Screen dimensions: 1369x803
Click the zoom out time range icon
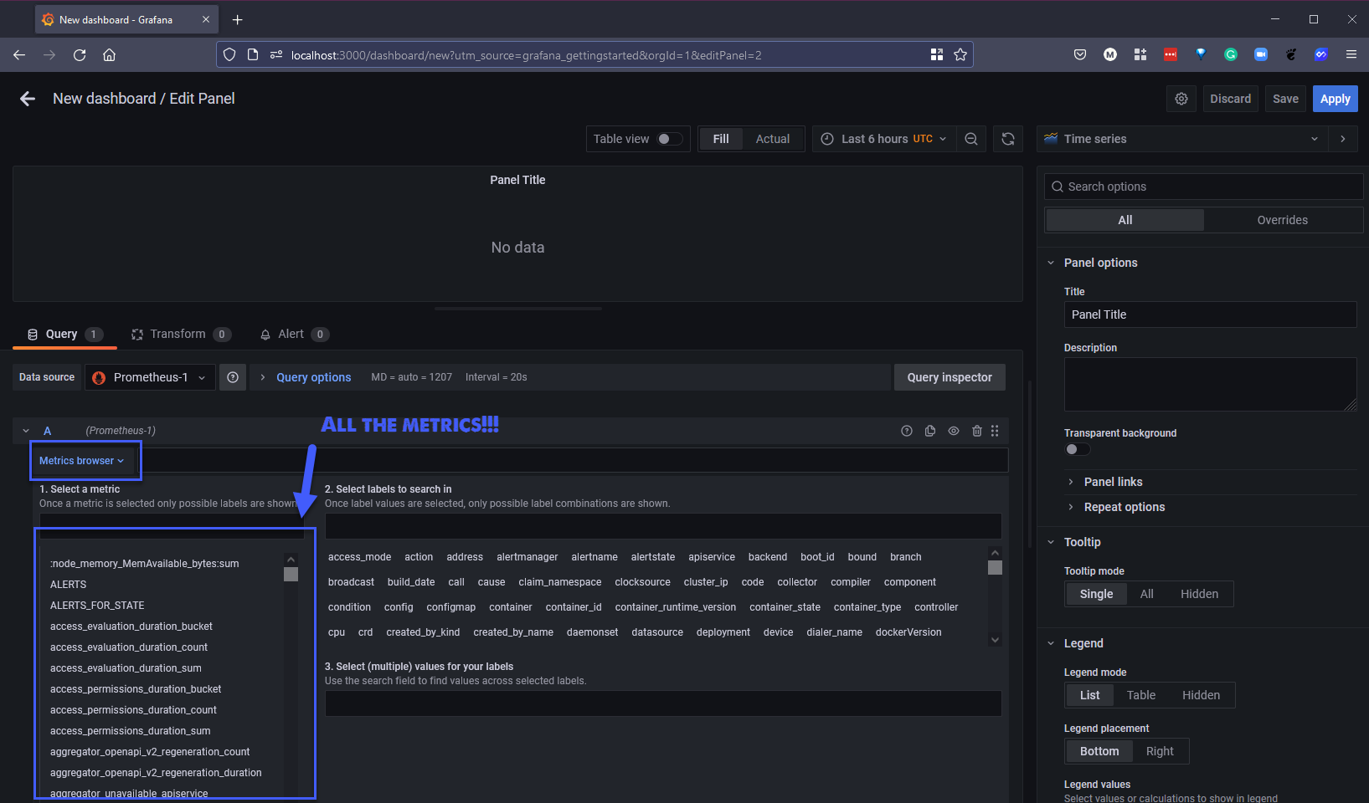pos(970,139)
